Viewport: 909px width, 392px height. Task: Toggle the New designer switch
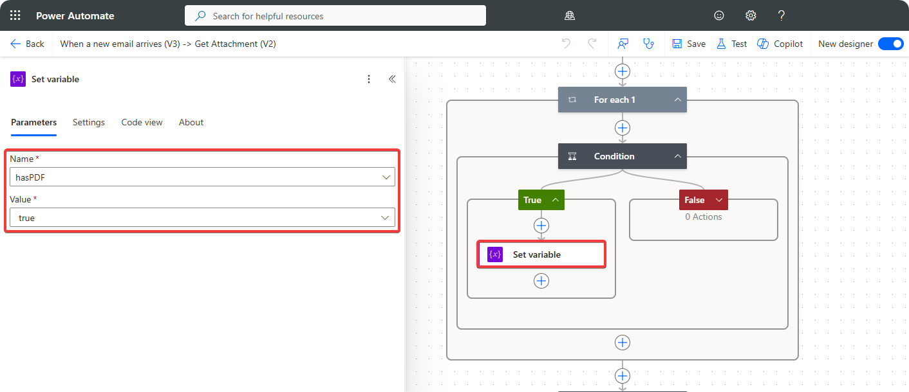(890, 44)
